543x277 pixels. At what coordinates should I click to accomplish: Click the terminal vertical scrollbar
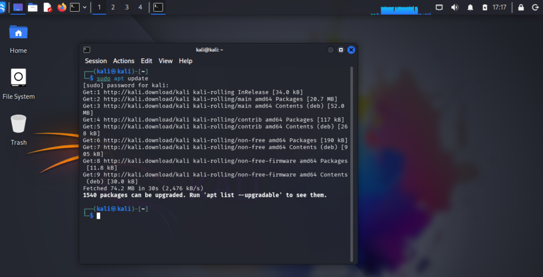[x=352, y=164]
